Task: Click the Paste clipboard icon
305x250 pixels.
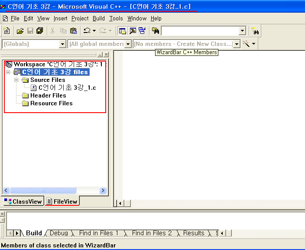Action: (x=73, y=31)
